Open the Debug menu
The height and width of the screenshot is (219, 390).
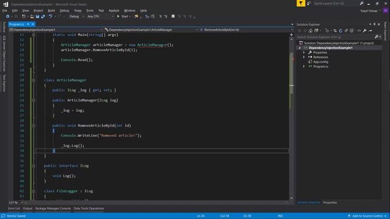tap(65, 11)
